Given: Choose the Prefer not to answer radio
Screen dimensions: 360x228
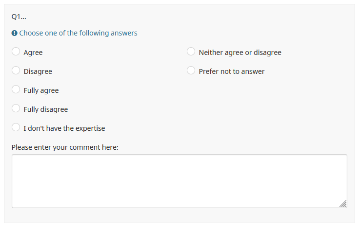Looking at the screenshot, I should [191, 70].
